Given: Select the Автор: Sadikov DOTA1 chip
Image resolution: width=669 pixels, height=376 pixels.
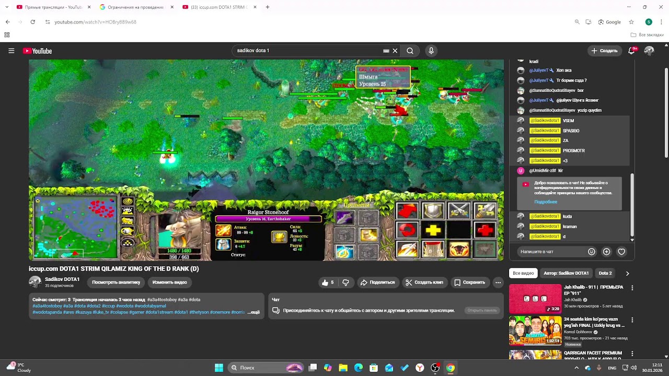Looking at the screenshot, I should 566,273.
